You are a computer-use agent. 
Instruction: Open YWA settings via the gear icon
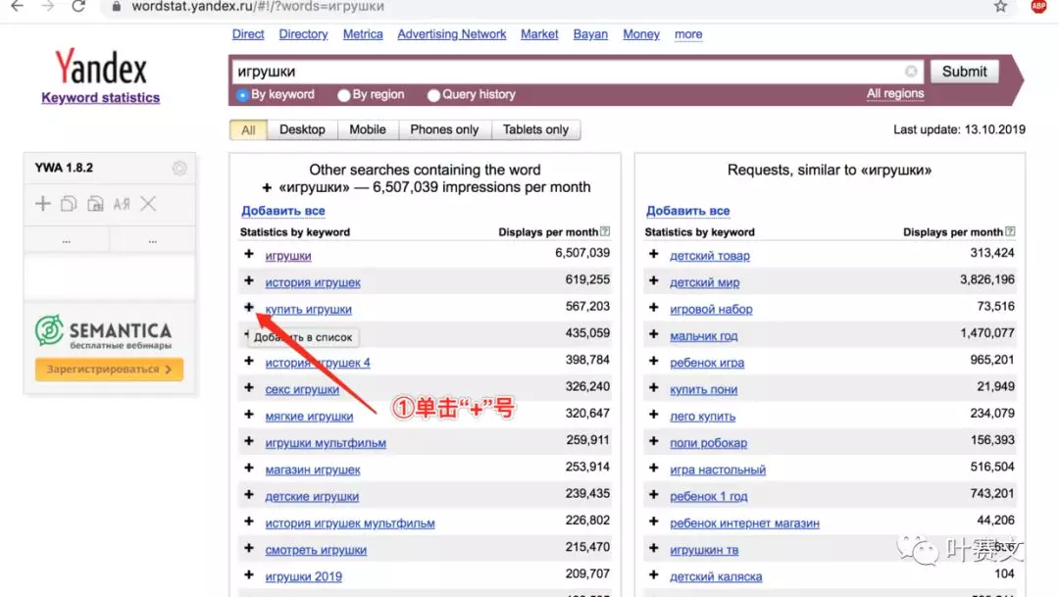click(x=179, y=167)
